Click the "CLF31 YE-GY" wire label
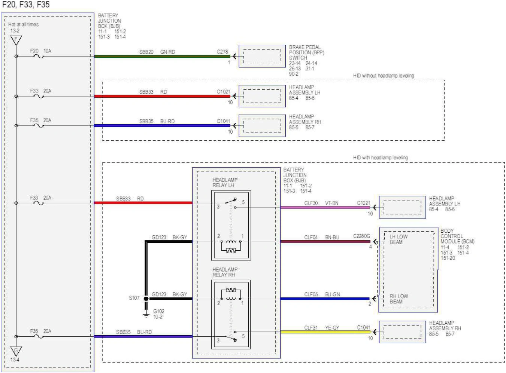506x373 pixels. pos(321,328)
